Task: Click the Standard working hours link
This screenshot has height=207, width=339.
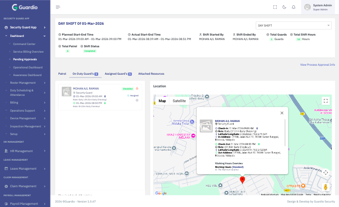Action: (238, 167)
